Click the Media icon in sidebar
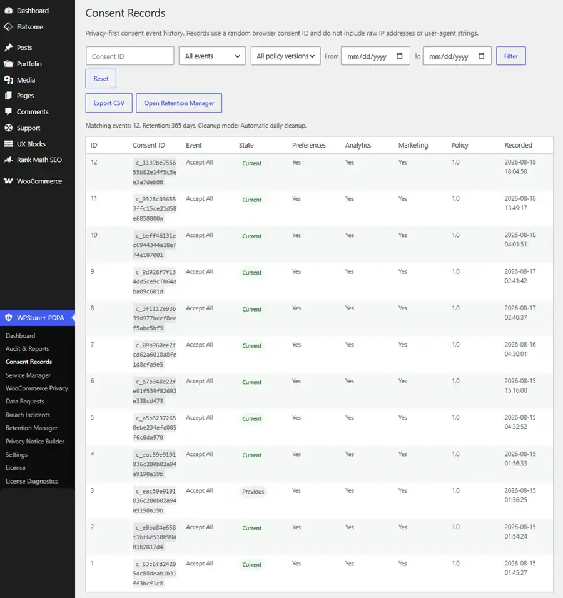 pyautogui.click(x=8, y=79)
